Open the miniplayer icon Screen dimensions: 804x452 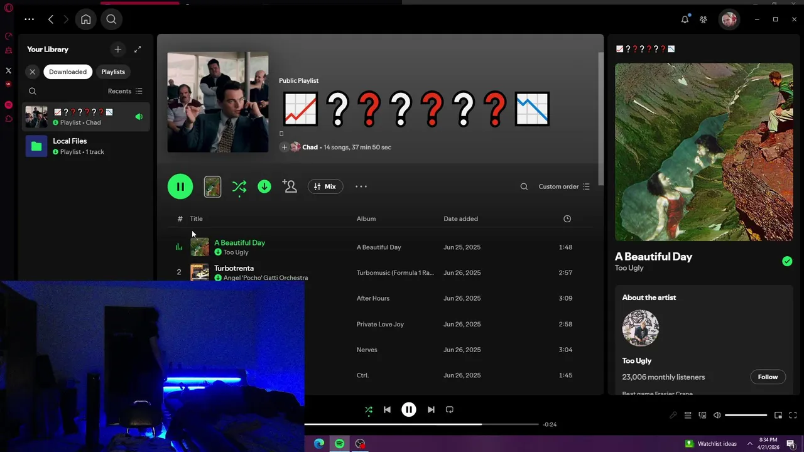click(x=778, y=415)
